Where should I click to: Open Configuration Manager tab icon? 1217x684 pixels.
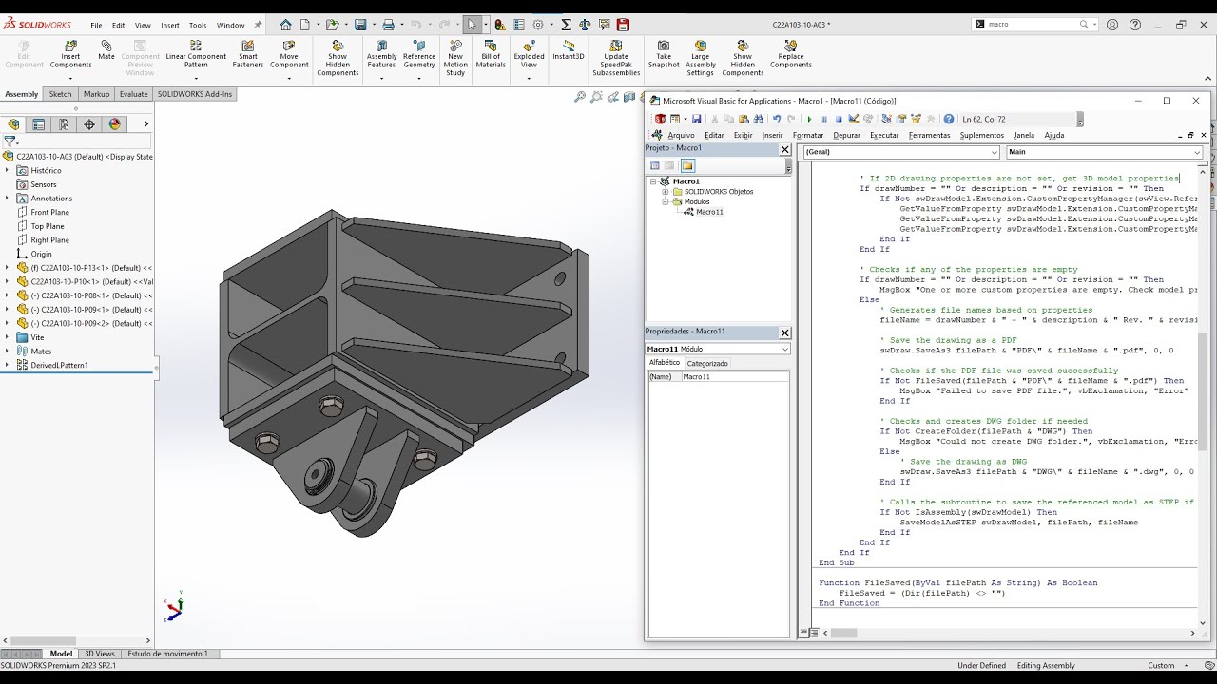point(64,124)
